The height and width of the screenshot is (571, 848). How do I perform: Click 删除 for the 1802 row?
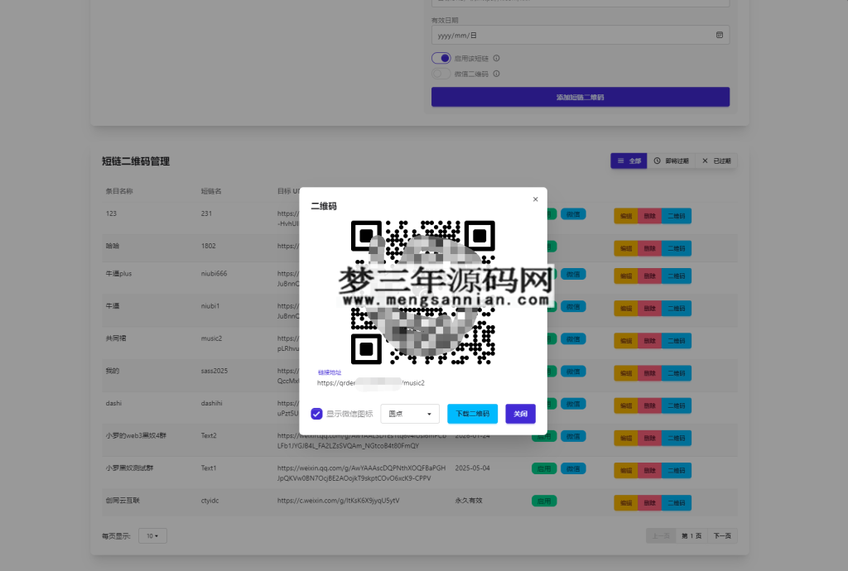[649, 248]
